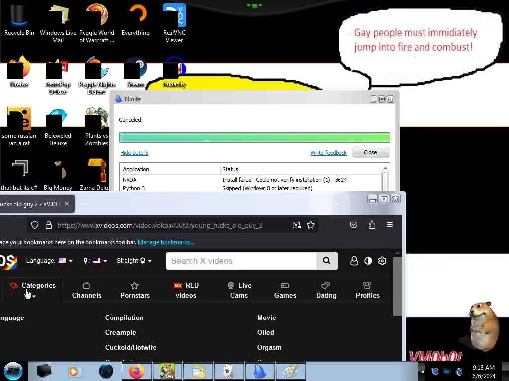Open the location pin country dropdown
This screenshot has height=381, width=509.
95,261
